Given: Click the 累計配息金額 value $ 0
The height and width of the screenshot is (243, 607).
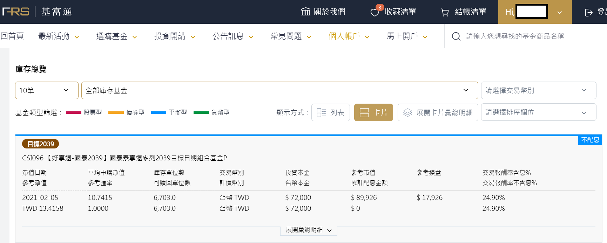Looking at the screenshot, I should click(356, 208).
